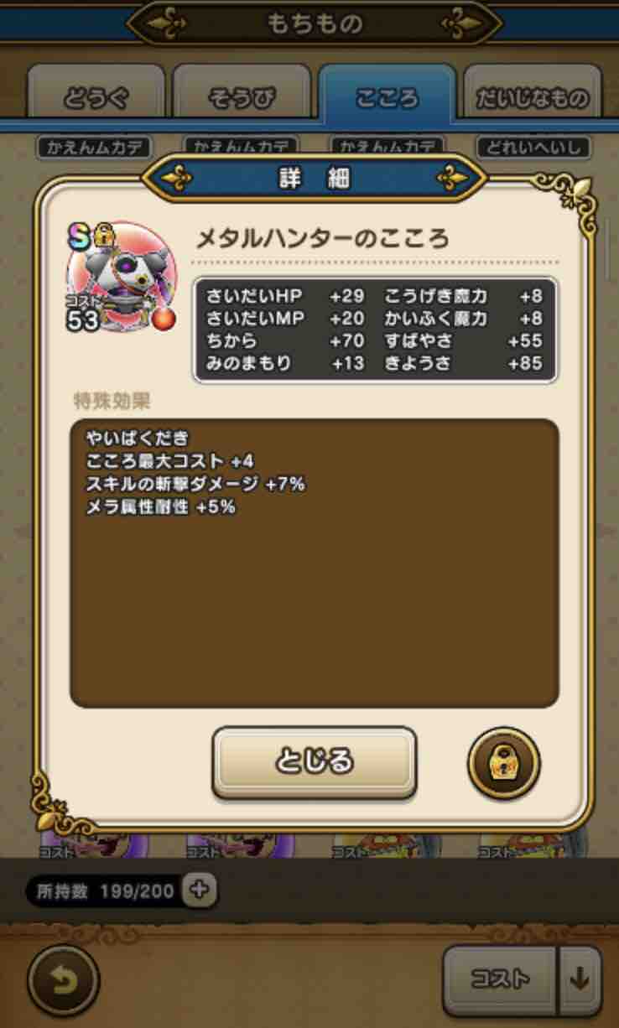619x1028 pixels.
Task: Close details with the とじる button
Action: (314, 762)
